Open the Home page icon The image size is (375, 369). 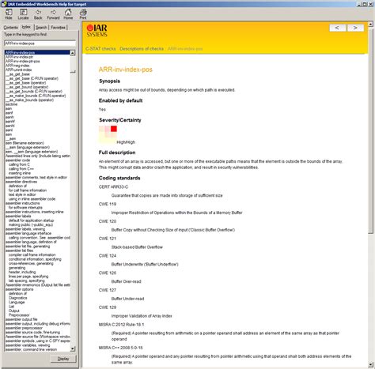click(x=68, y=14)
